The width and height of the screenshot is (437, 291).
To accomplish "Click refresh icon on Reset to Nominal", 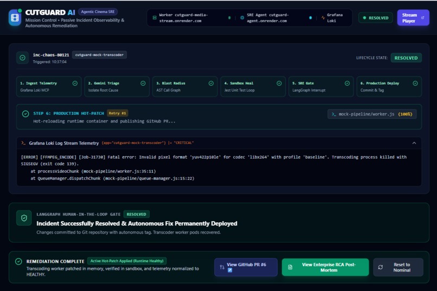I will (x=381, y=267).
